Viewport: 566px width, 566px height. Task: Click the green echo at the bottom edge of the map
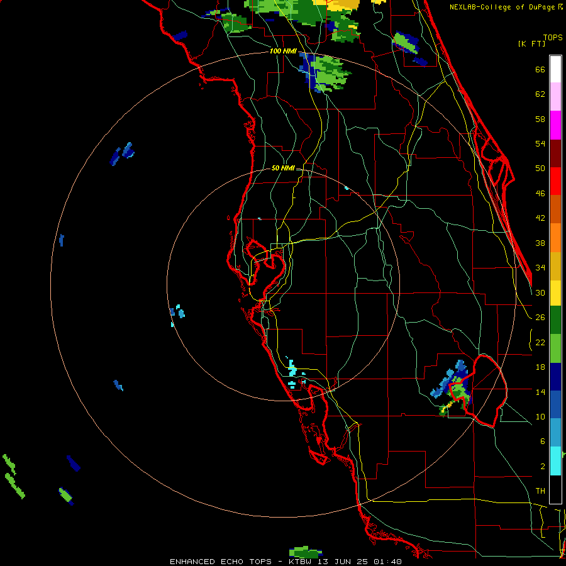click(306, 552)
